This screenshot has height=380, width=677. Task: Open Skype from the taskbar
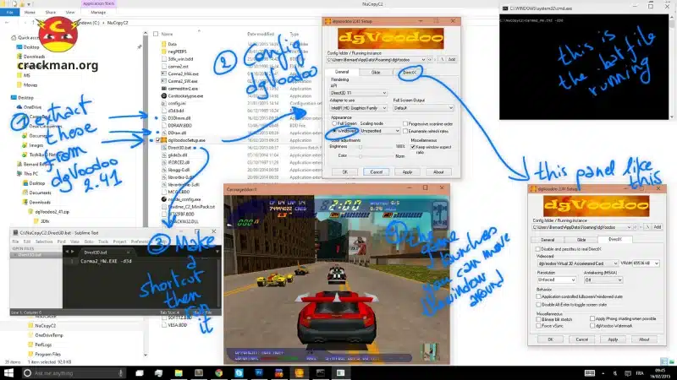(239, 373)
